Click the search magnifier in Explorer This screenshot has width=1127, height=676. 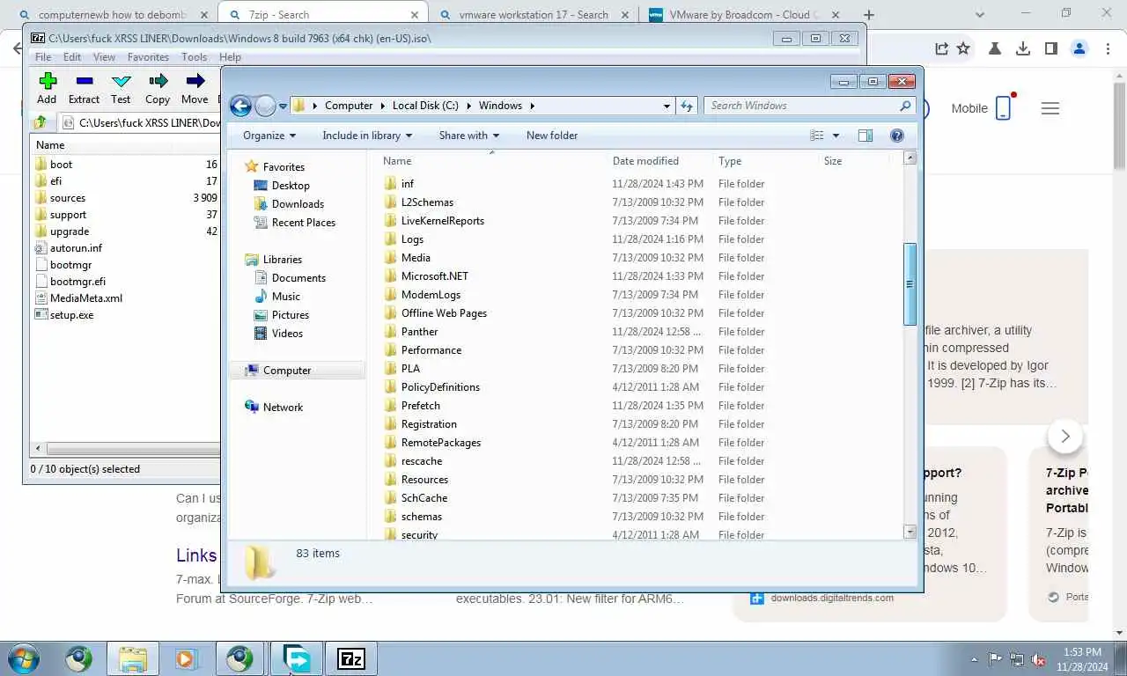pos(905,106)
